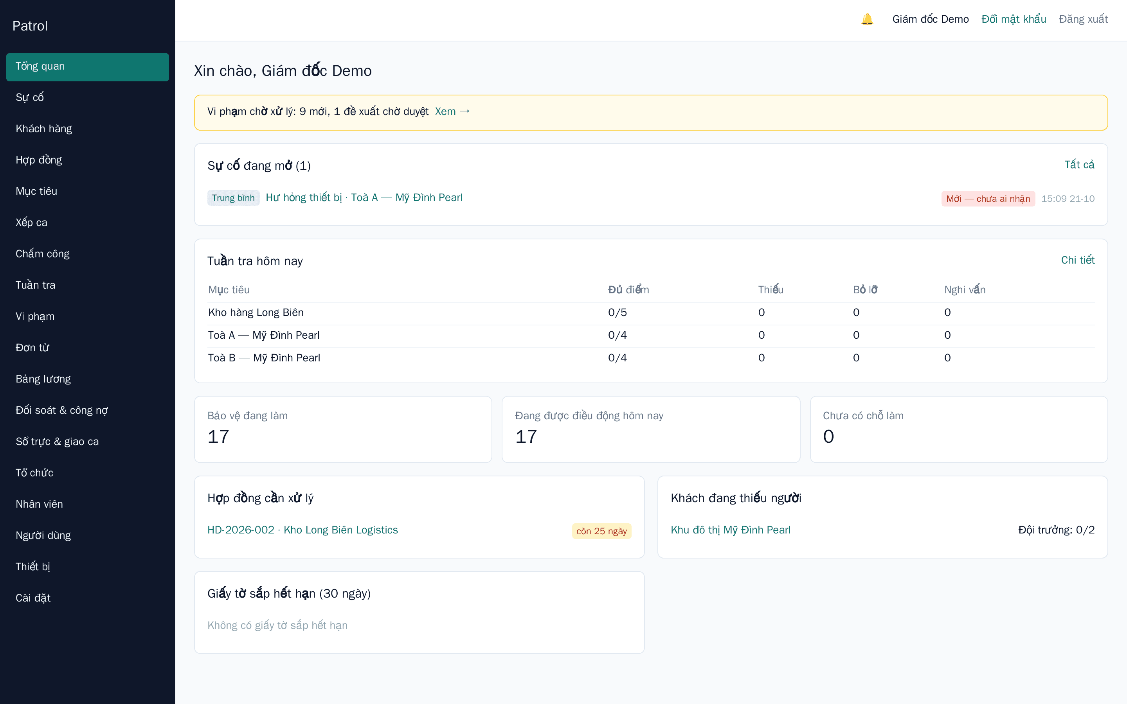Open Khách hàng menu item

[88, 129]
